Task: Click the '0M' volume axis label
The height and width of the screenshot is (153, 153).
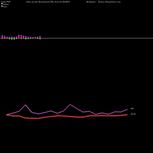Action: pyautogui.click(x=132, y=109)
